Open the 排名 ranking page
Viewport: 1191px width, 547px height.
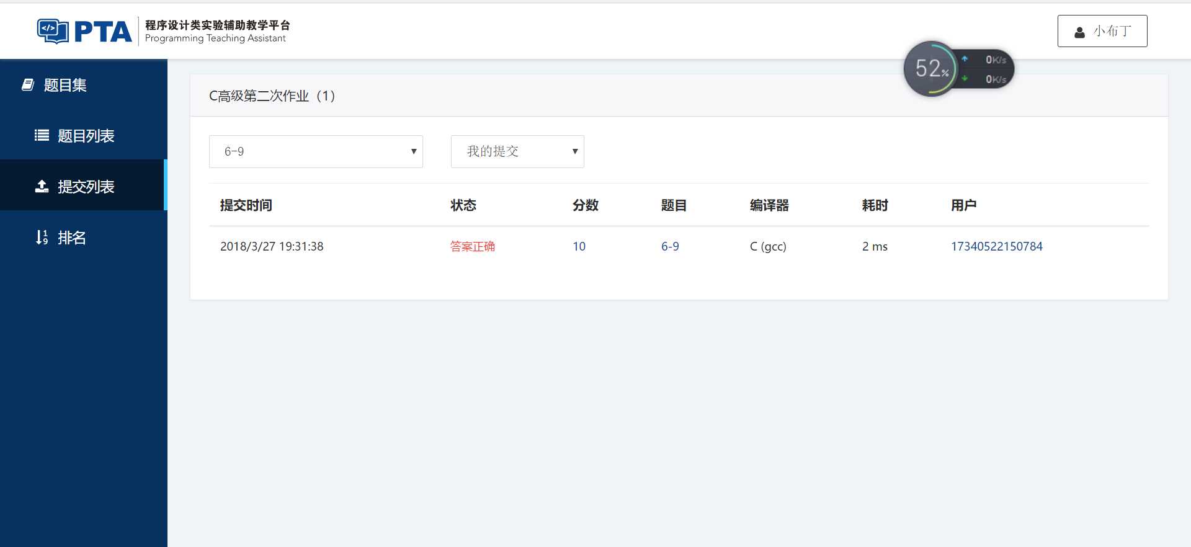click(x=84, y=237)
